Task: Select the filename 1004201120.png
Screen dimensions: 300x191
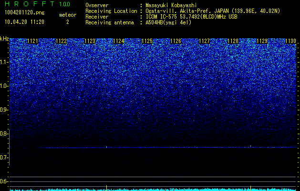Action: pyautogui.click(x=25, y=12)
